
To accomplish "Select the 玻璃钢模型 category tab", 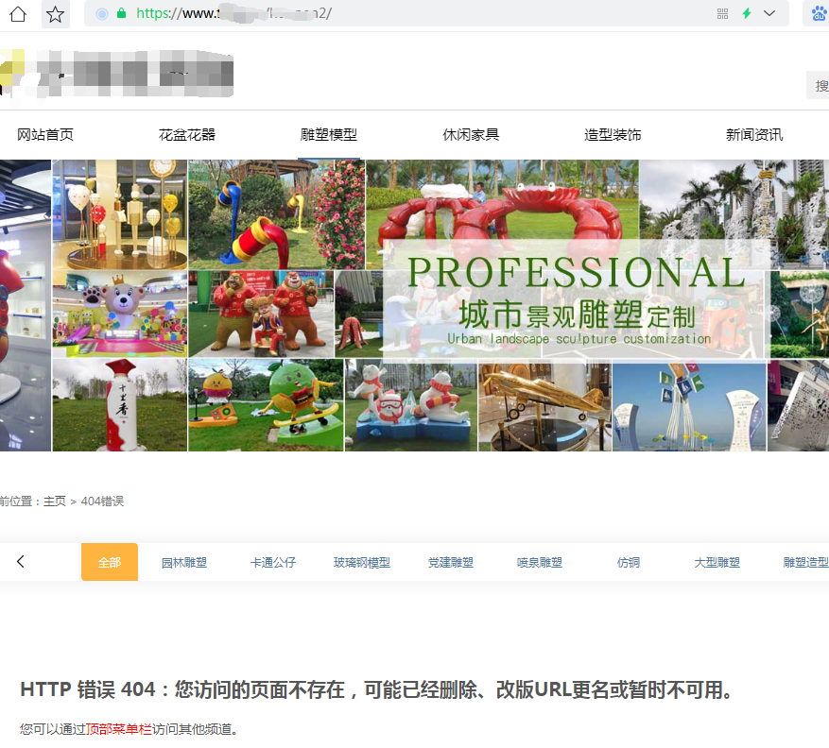I will pyautogui.click(x=362, y=563).
